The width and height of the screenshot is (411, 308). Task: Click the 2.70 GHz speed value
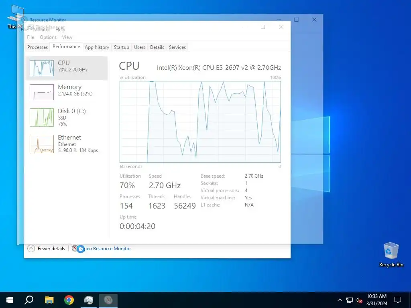click(165, 185)
